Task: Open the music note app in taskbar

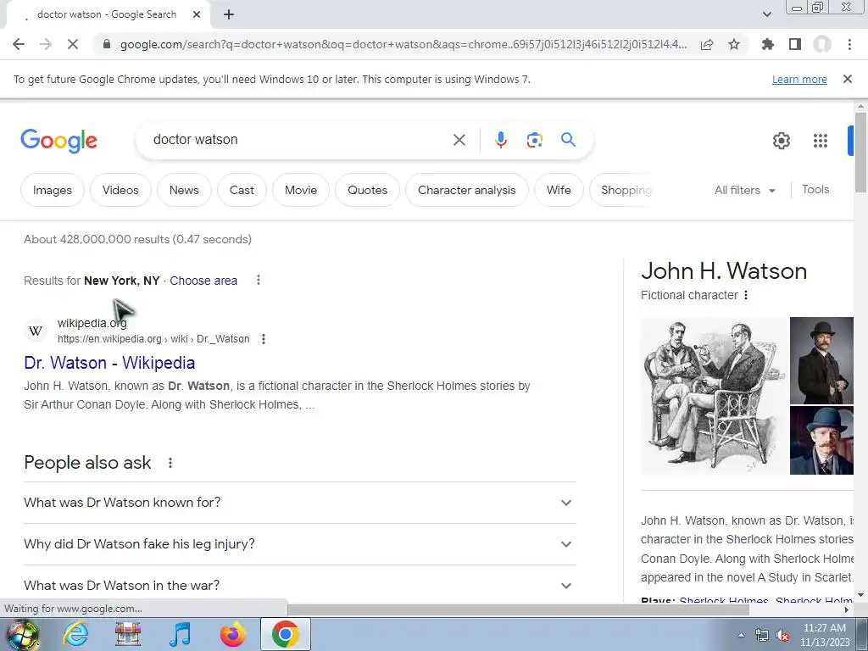Action: (x=180, y=634)
